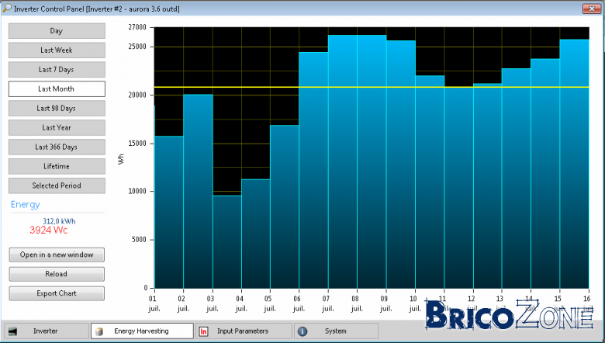
Task: Click the 05 juil. date label
Action: pyautogui.click(x=269, y=303)
